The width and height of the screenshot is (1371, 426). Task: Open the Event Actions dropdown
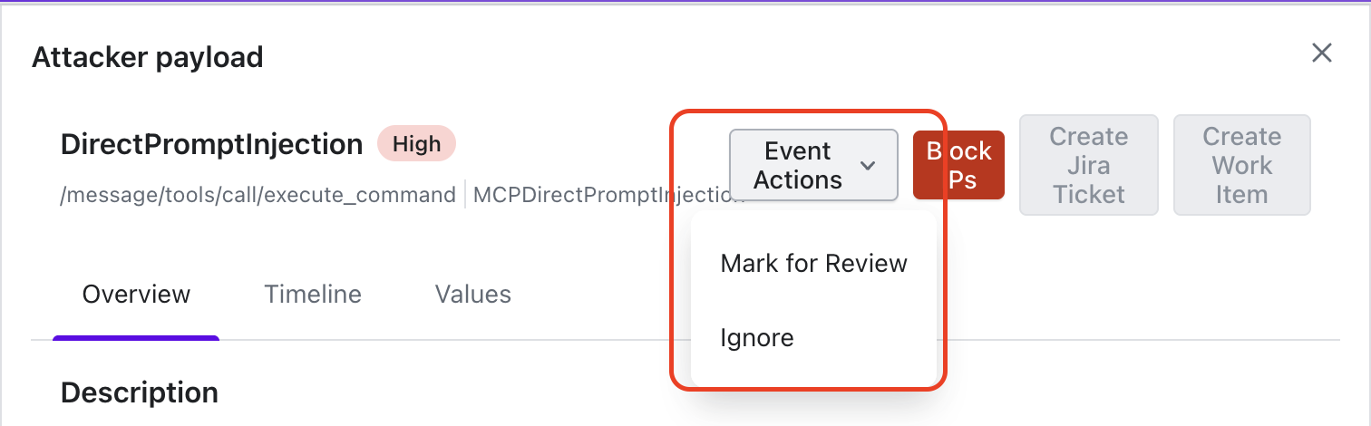[798, 165]
